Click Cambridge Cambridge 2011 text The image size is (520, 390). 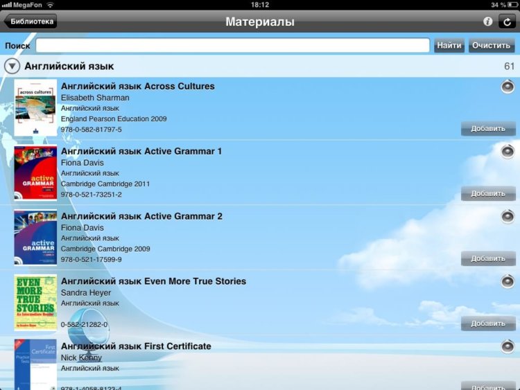click(x=105, y=184)
